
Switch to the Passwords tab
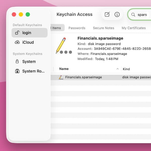(77, 28)
